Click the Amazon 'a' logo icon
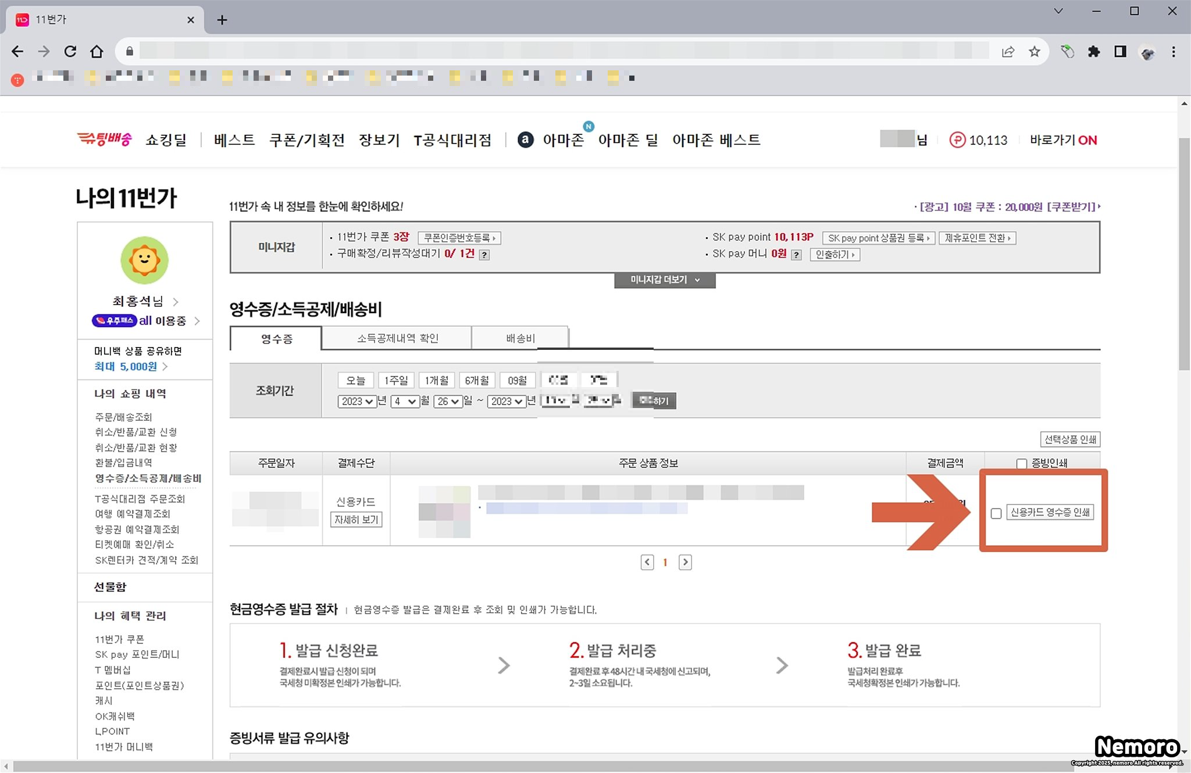The image size is (1191, 773). tap(525, 140)
